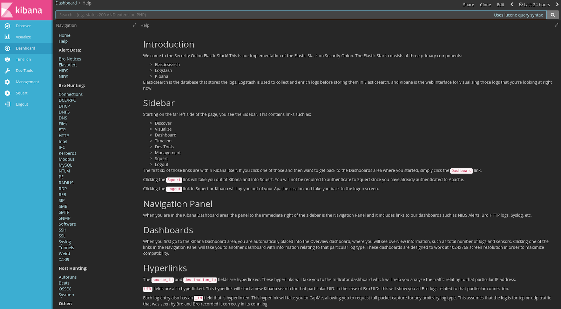The image size is (561, 309).
Task: Open the Last 24 hours time picker
Action: tap(534, 5)
